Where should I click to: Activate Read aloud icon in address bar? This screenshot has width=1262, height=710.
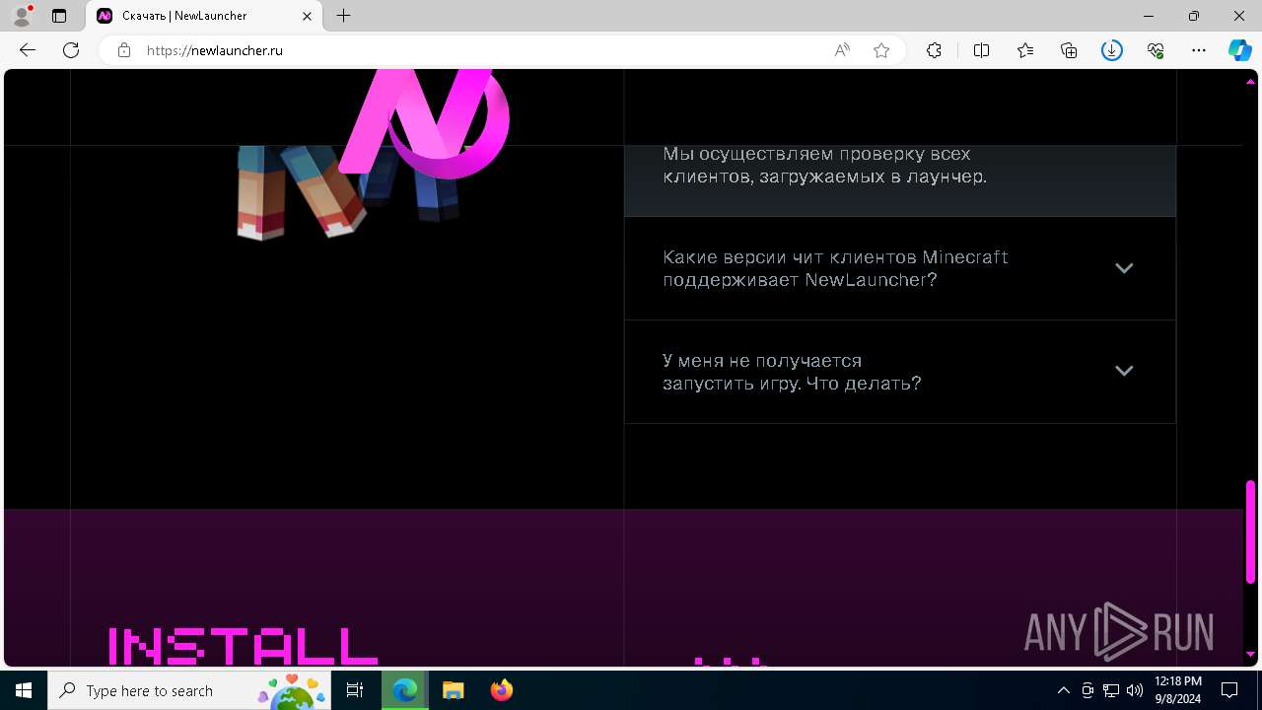842,50
